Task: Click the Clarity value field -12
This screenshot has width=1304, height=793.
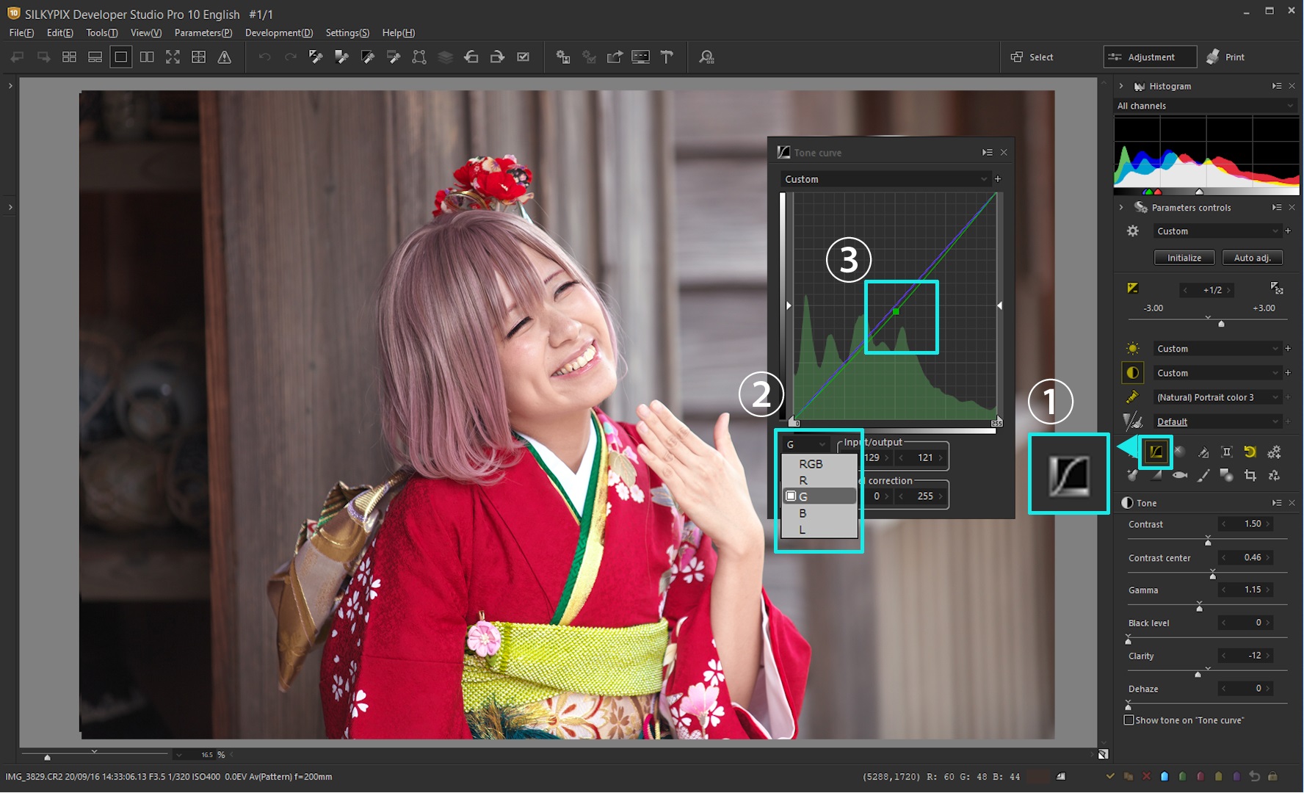Action: coord(1246,656)
